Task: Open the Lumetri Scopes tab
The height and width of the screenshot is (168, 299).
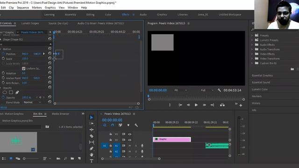Action: click(30, 23)
